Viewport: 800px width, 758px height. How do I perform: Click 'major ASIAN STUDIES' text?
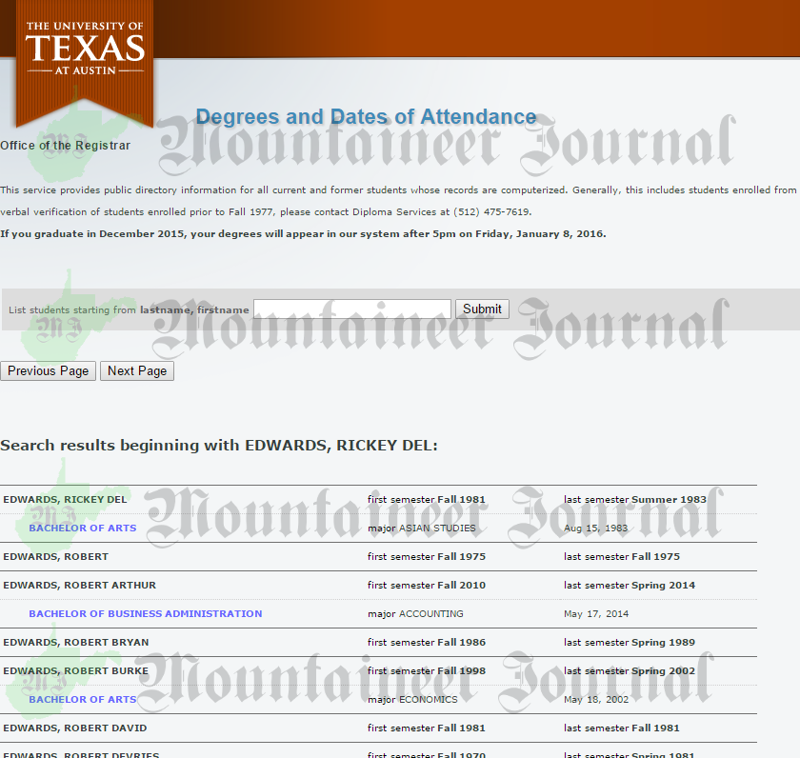[x=421, y=528]
